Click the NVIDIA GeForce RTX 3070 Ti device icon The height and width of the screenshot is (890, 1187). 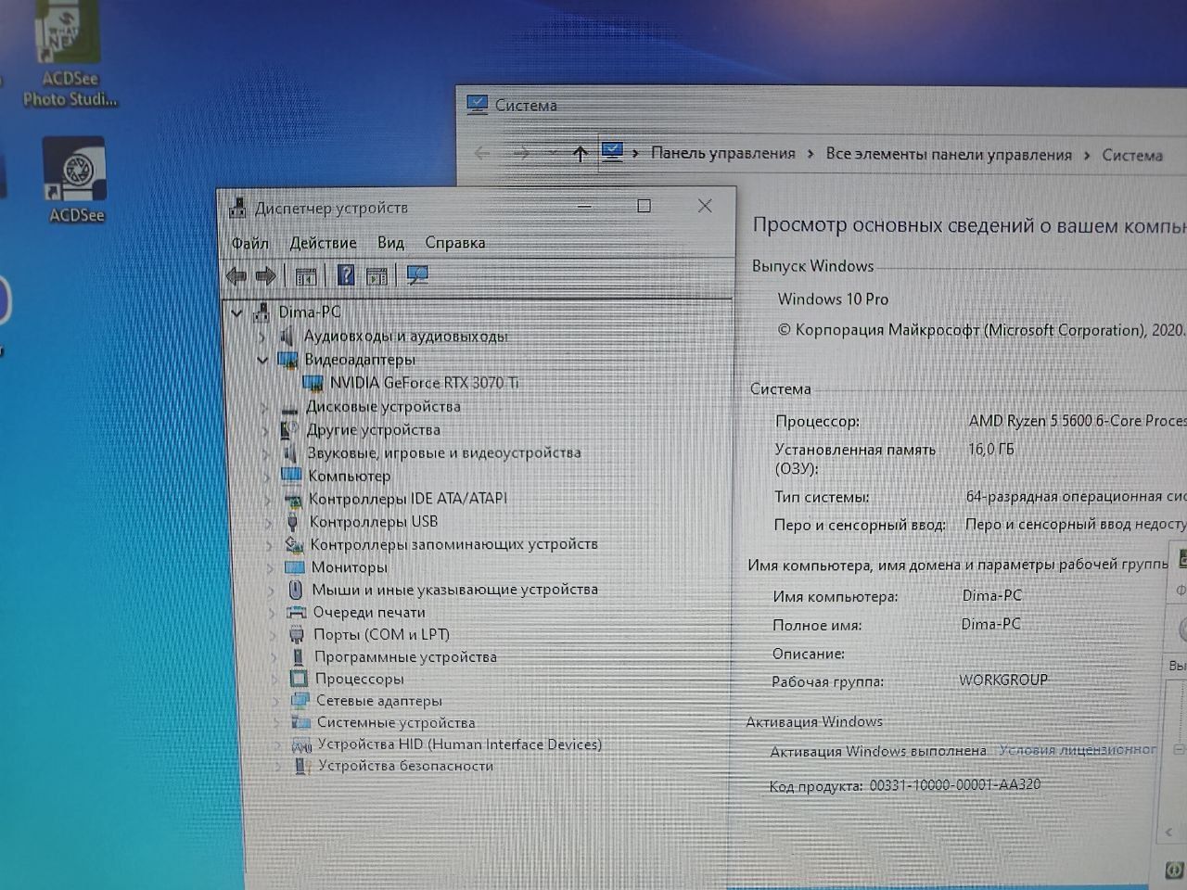tap(313, 383)
